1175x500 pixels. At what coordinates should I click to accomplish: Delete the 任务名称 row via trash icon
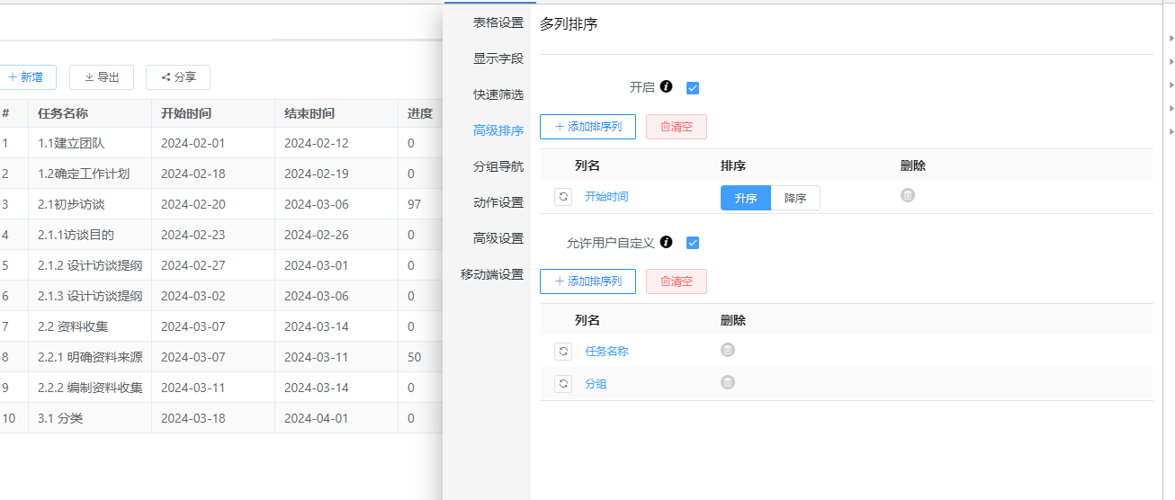pos(728,350)
